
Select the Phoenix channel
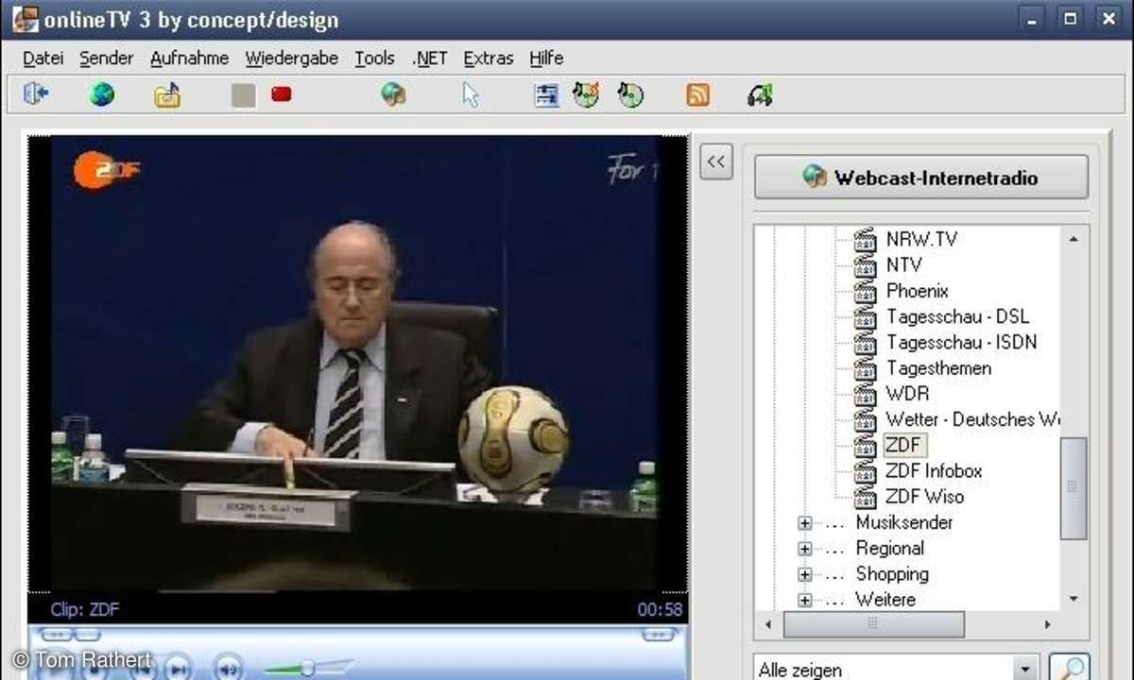coord(917,291)
